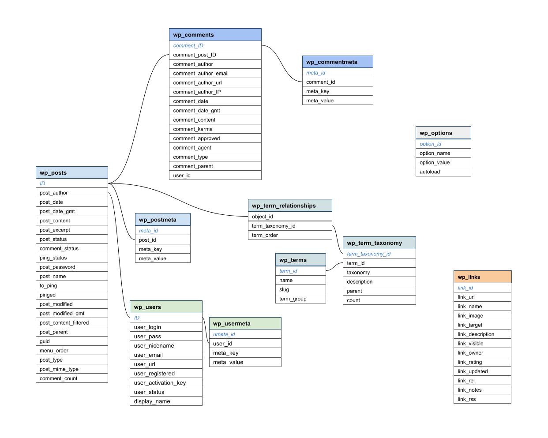
Task: Click the post_mime_type row
Action: pyautogui.click(x=72, y=369)
